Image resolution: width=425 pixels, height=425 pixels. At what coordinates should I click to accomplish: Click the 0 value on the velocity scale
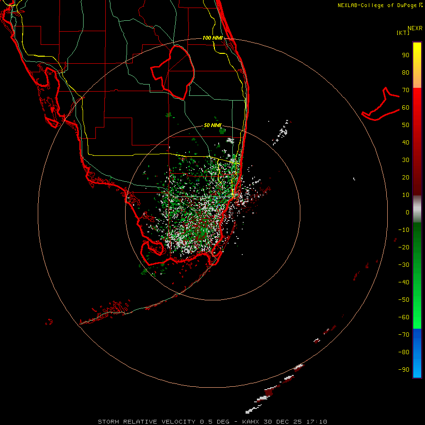click(408, 212)
